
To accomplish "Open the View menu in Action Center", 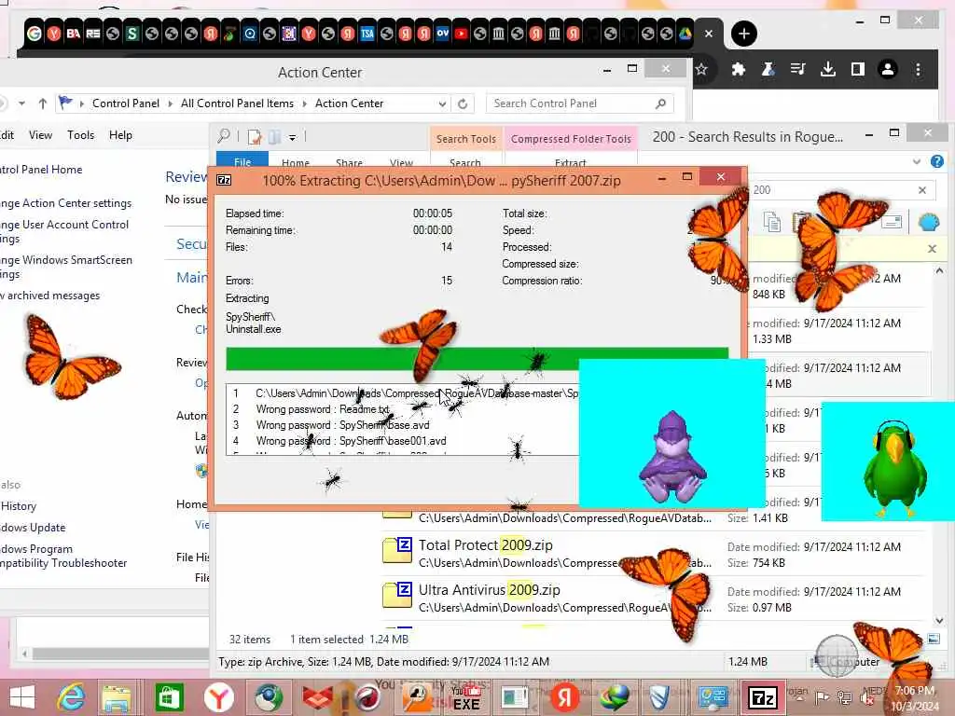I will coord(40,135).
